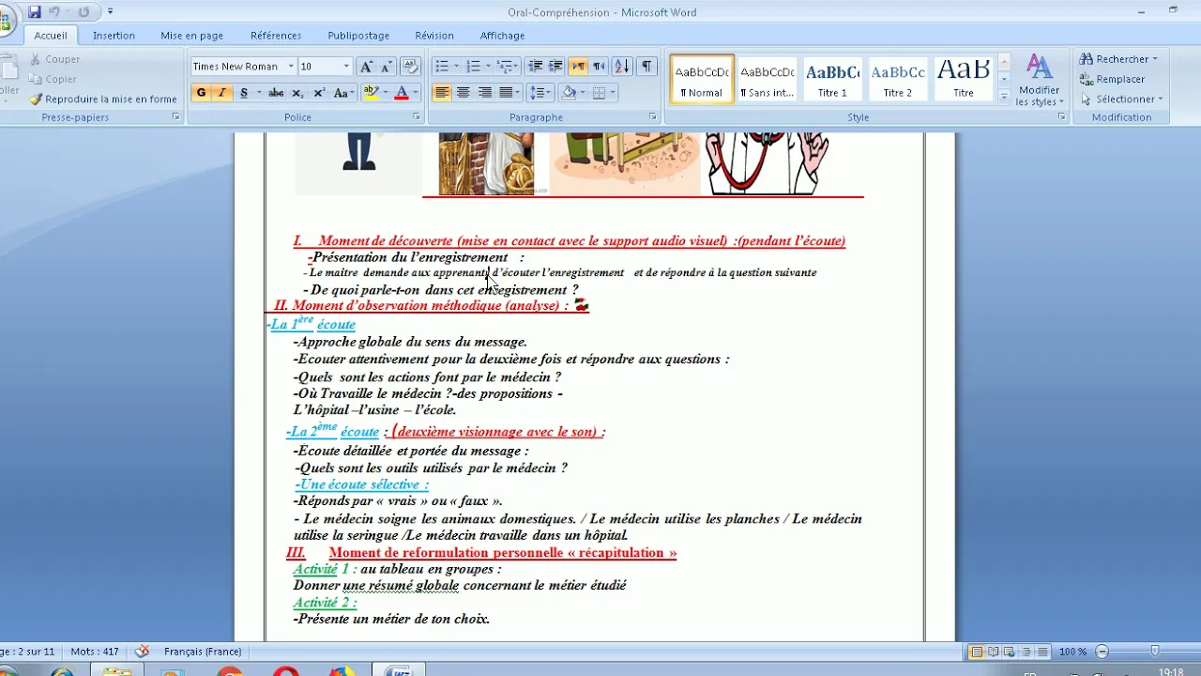
Task: Expand the numbered list dropdown arrow
Action: (488, 67)
